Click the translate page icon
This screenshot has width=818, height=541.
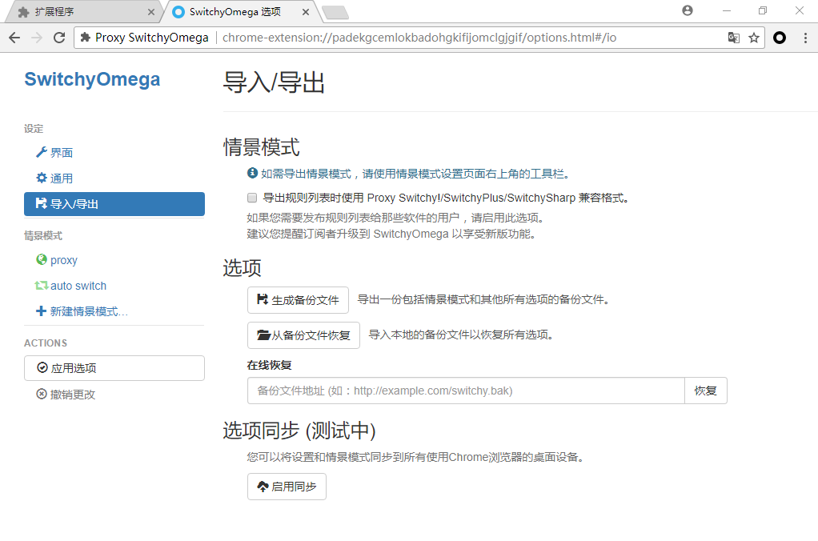click(x=733, y=38)
